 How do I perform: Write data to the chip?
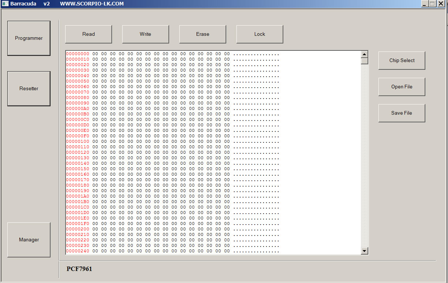[x=145, y=34]
